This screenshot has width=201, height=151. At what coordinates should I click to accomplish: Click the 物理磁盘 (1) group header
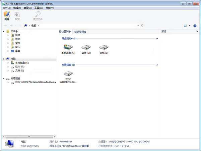tap(68, 65)
